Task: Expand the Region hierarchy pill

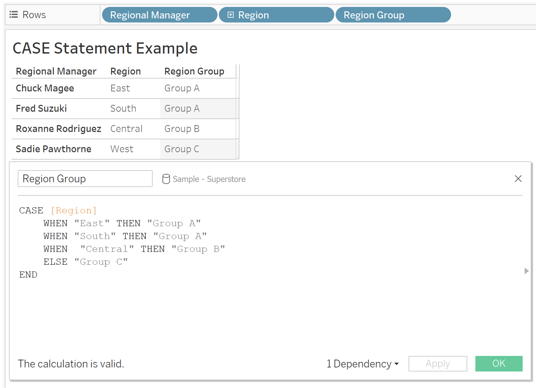Action: tap(231, 15)
